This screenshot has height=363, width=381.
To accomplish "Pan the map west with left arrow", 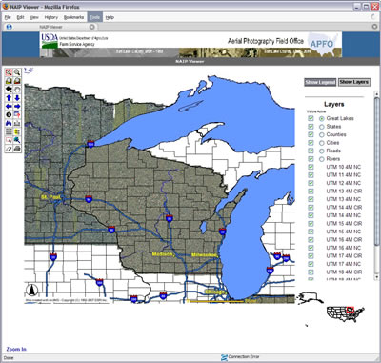I will tap(9, 106).
